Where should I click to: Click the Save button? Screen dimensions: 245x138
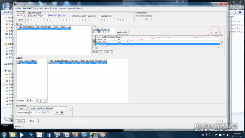20,121
